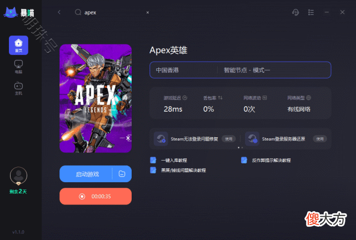
Task: Click the Steam登录服务器还原 icon
Action: (252, 139)
